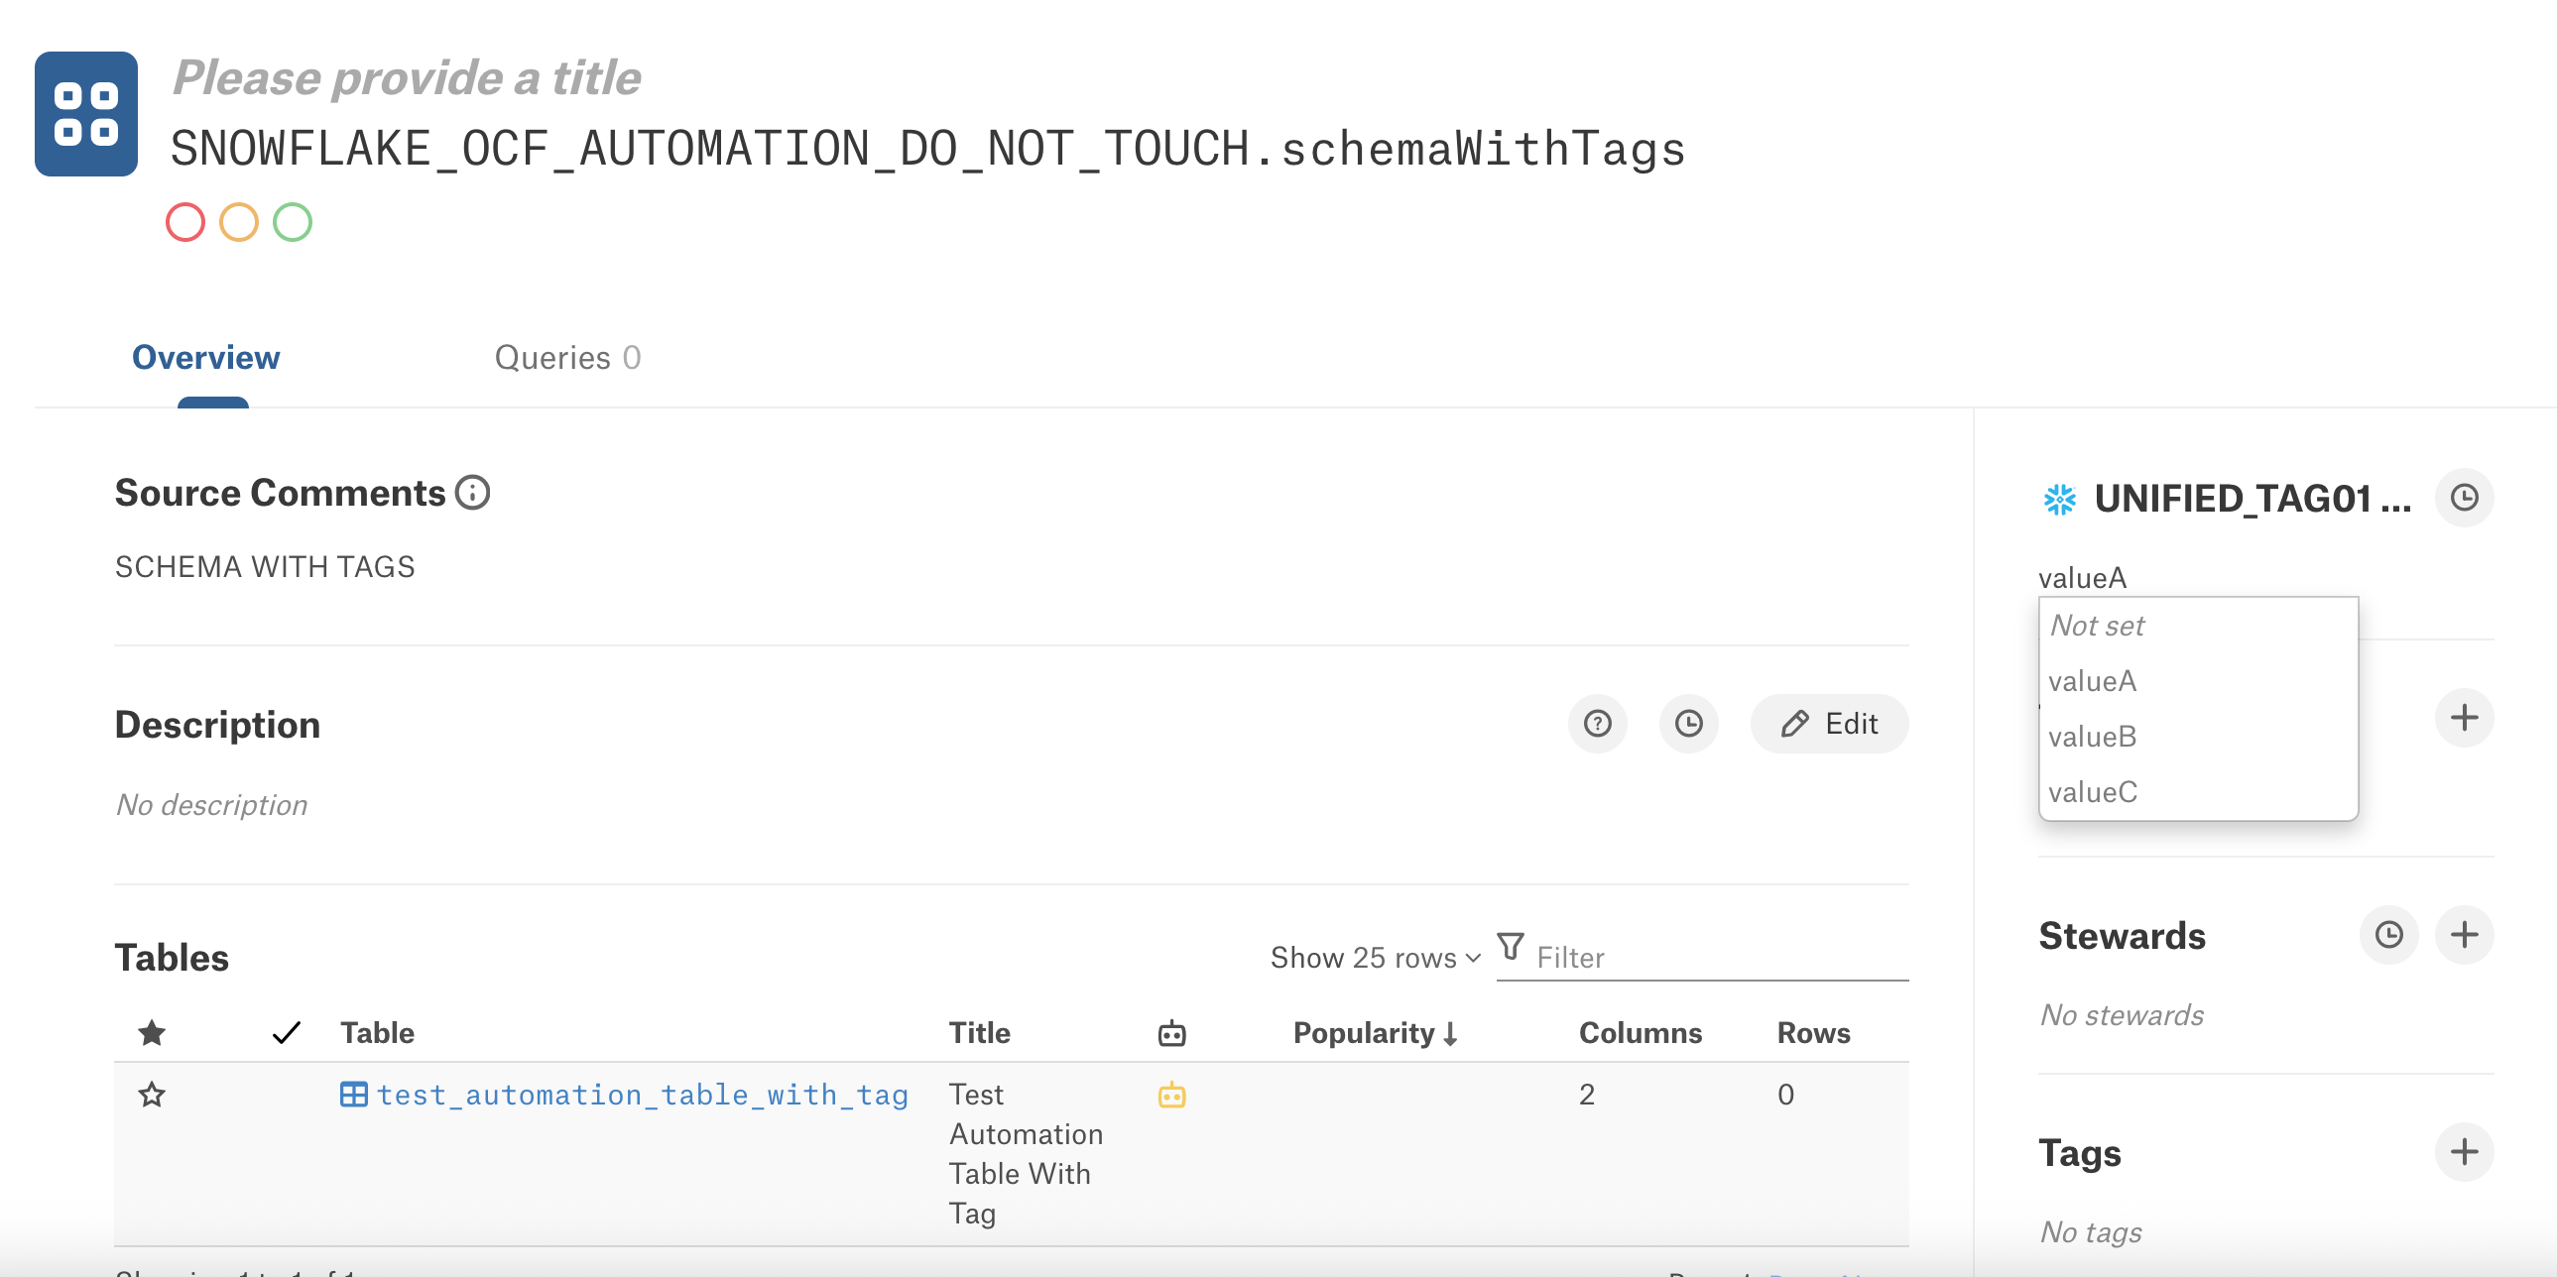Click the star column header icon
This screenshot has width=2557, height=1277.
point(152,1033)
